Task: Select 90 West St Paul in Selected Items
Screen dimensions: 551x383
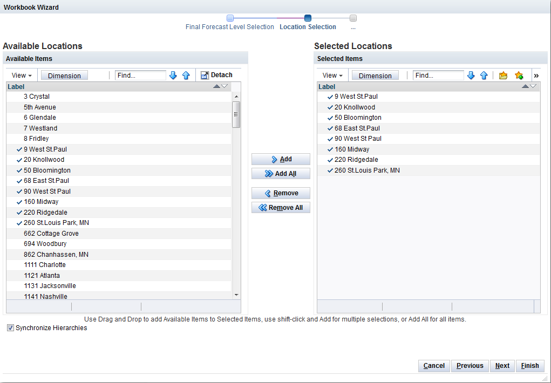Action: coord(428,139)
